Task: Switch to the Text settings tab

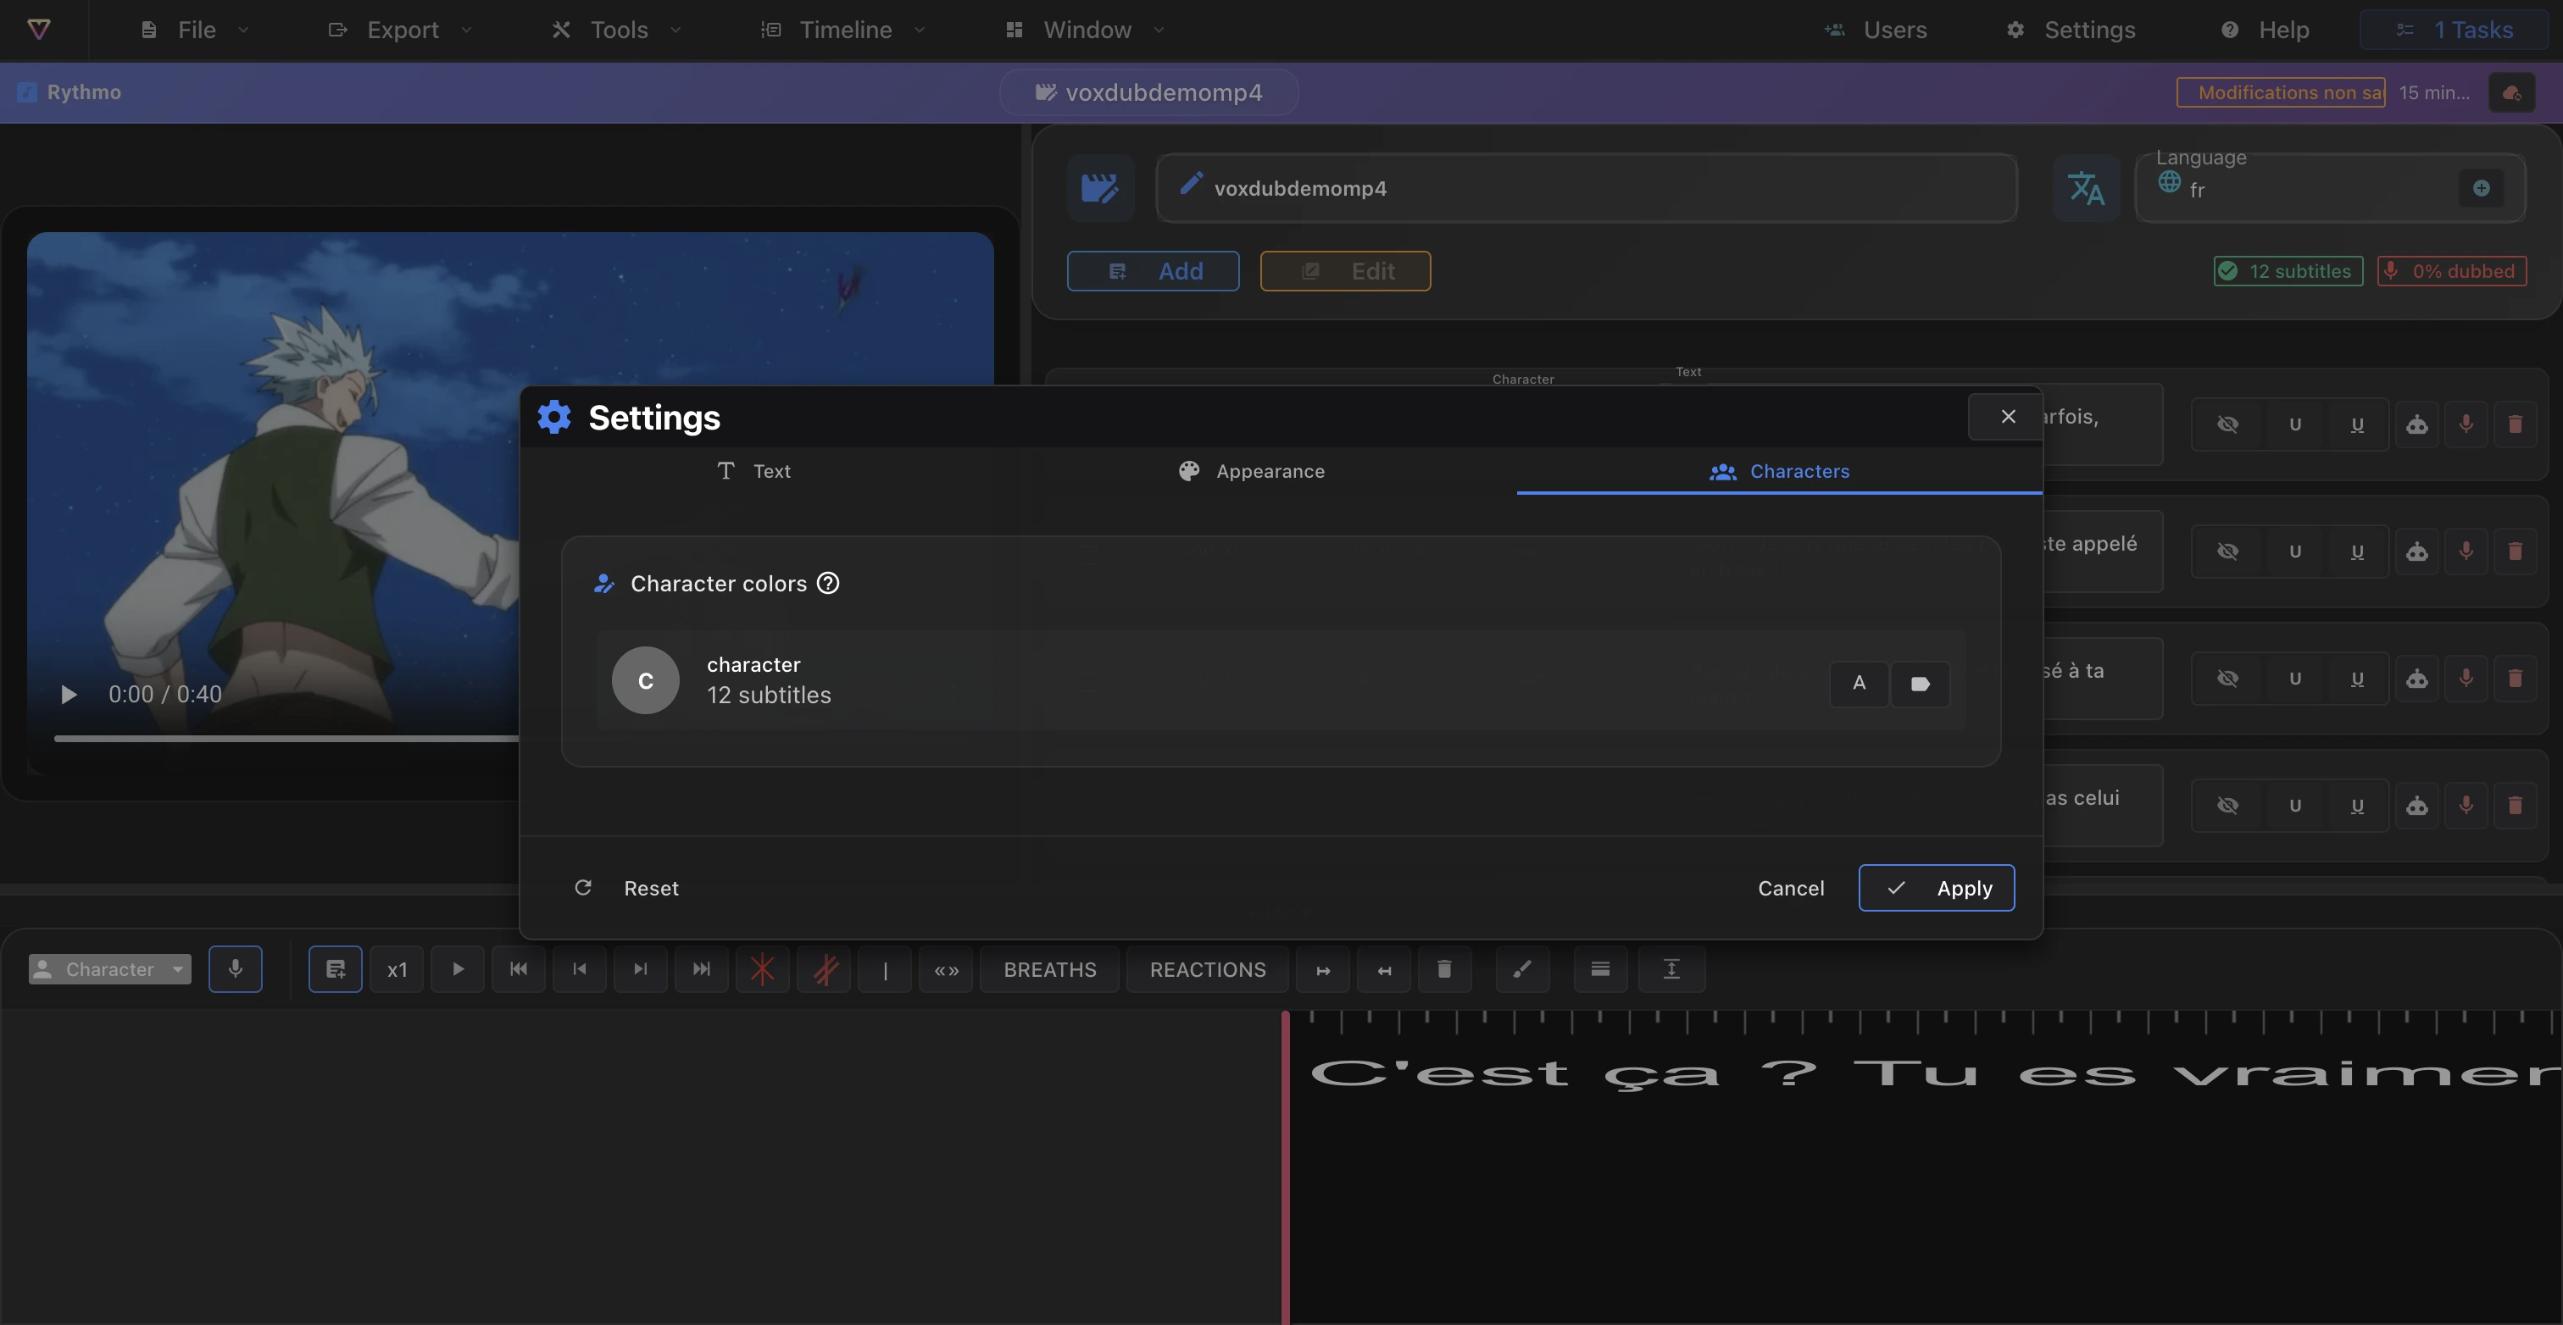Action: [753, 470]
